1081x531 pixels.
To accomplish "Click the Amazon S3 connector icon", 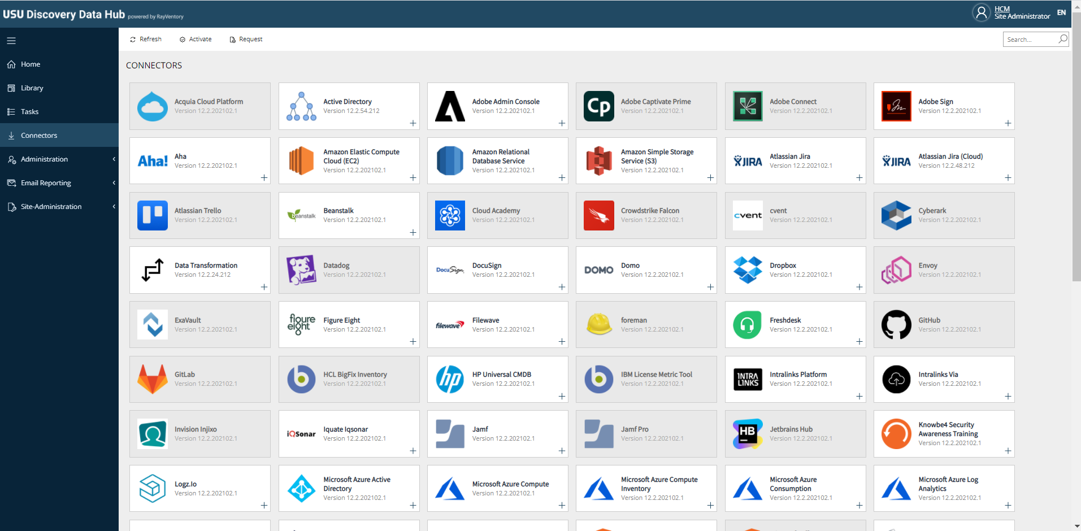I will point(599,161).
